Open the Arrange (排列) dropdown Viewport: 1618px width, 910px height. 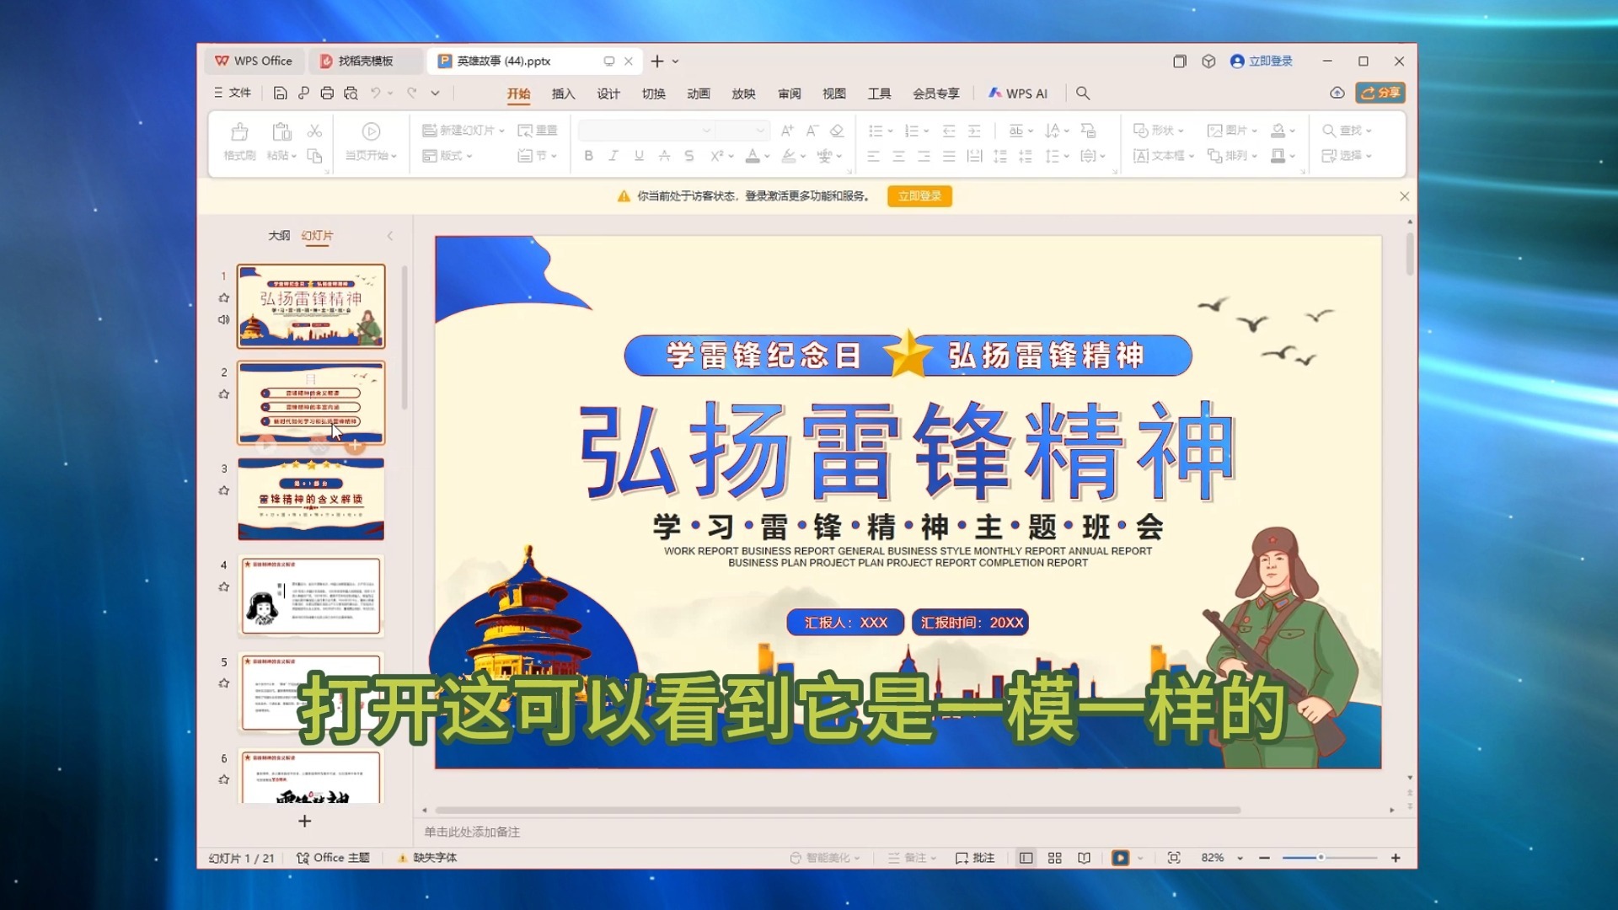(x=1232, y=156)
